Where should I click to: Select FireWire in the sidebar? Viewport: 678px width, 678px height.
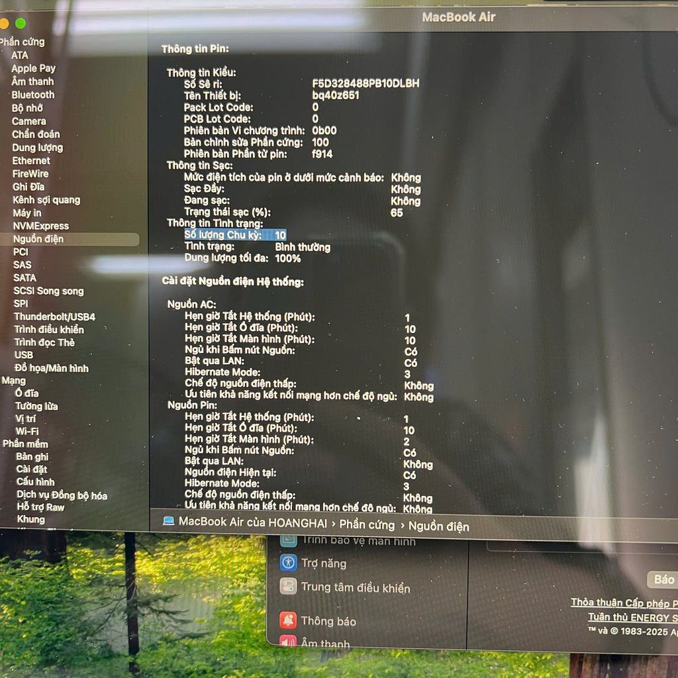[30, 173]
